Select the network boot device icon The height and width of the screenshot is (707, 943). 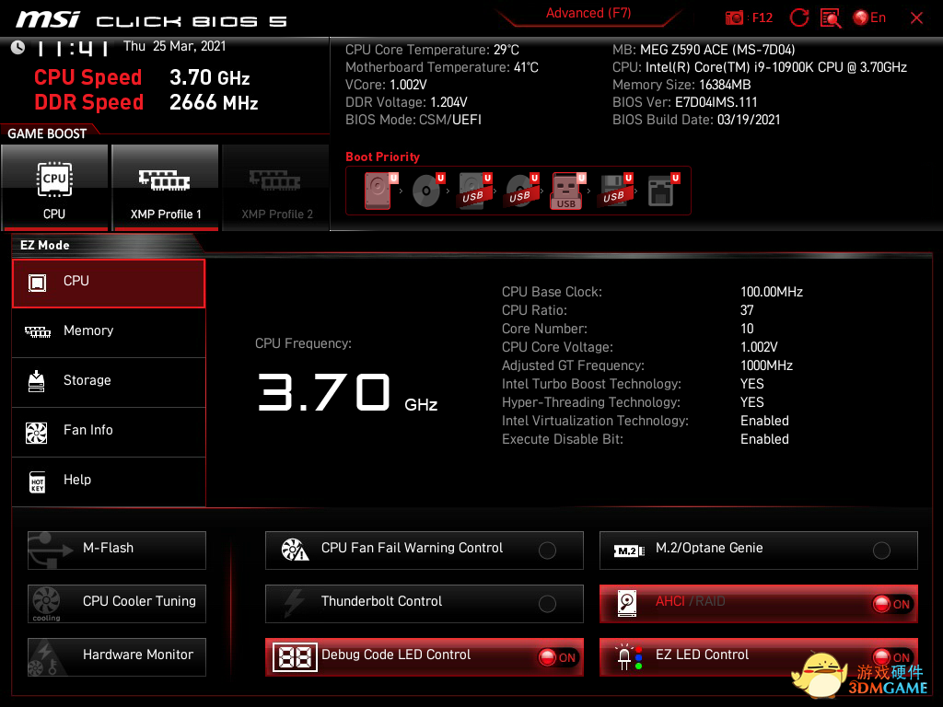[663, 191]
